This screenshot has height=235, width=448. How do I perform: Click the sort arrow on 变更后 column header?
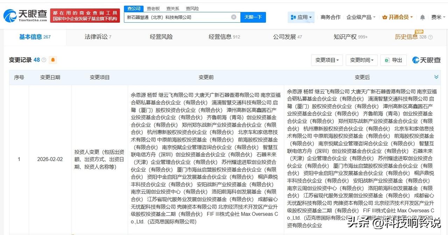click(436, 77)
